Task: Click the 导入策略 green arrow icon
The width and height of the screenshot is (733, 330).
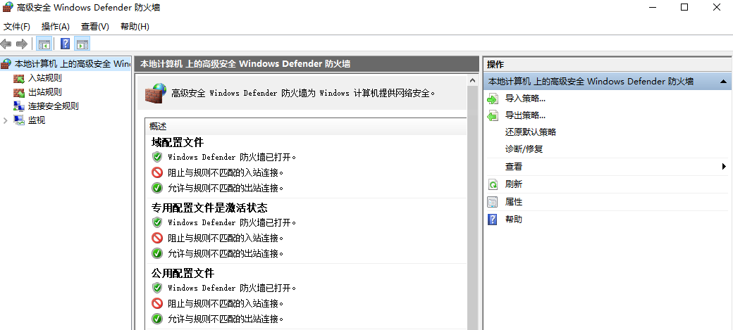Action: (x=493, y=99)
